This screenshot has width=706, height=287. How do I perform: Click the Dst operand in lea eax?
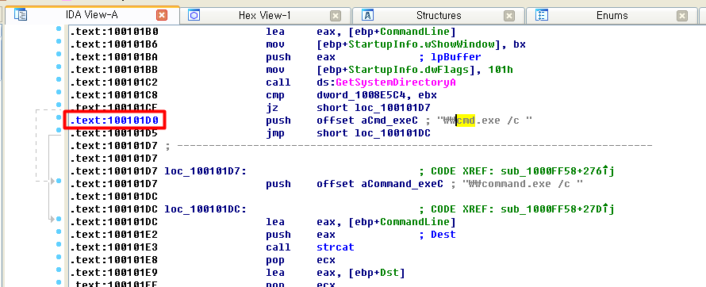[x=390, y=273]
